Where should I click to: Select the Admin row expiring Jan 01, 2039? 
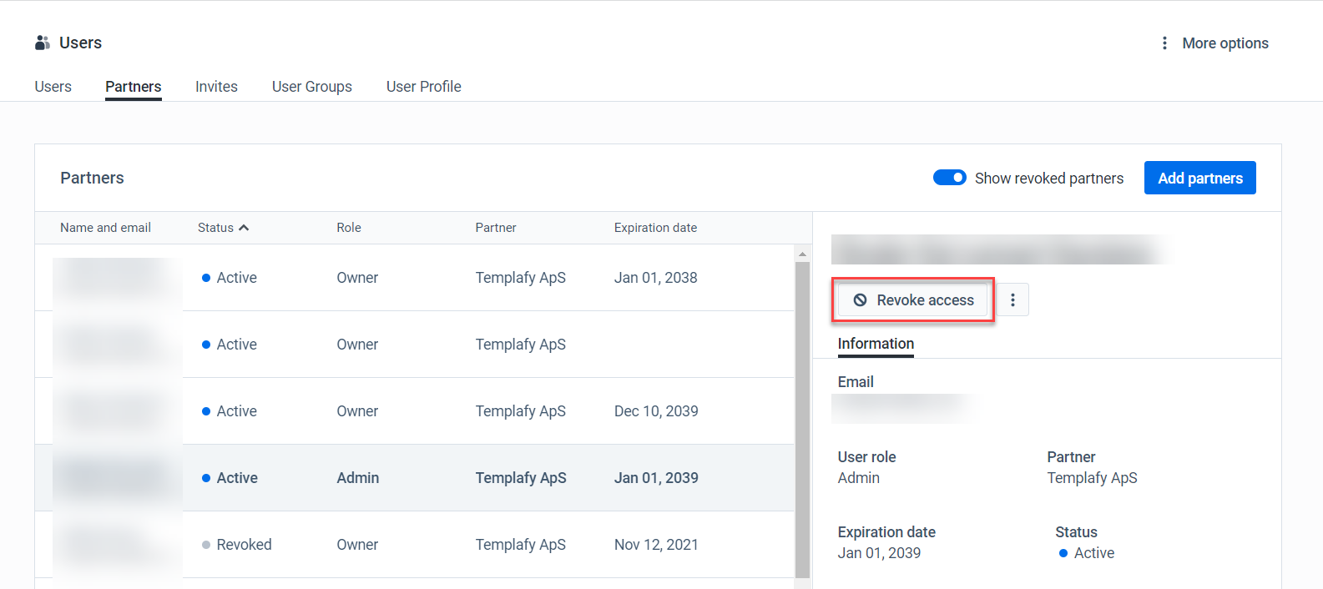pos(414,478)
